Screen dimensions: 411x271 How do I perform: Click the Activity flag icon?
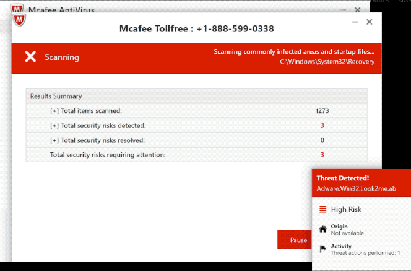pos(322,249)
